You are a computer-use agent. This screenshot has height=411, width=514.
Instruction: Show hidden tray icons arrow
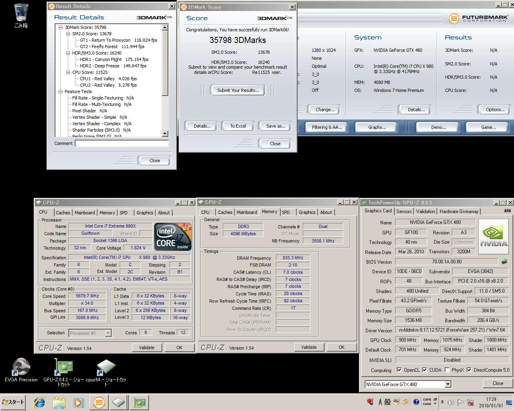pos(442,402)
